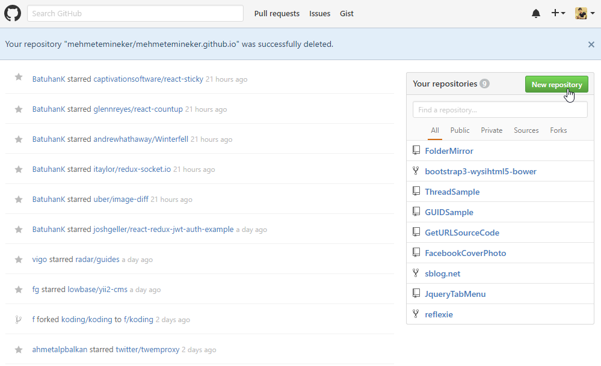Open the FacebookCoverPhoto repository
601x366 pixels.
click(465, 253)
